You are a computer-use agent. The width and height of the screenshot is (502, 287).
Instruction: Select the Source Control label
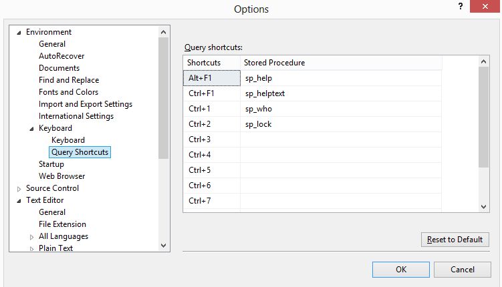(x=53, y=188)
